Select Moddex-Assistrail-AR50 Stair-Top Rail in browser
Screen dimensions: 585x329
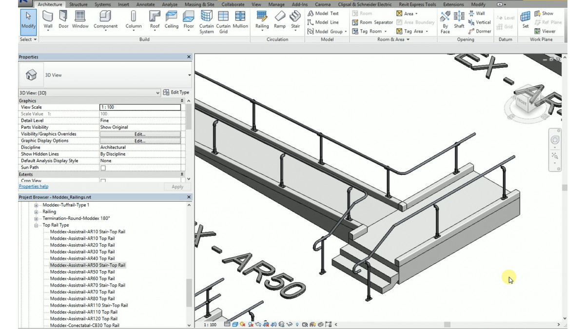tap(88, 265)
